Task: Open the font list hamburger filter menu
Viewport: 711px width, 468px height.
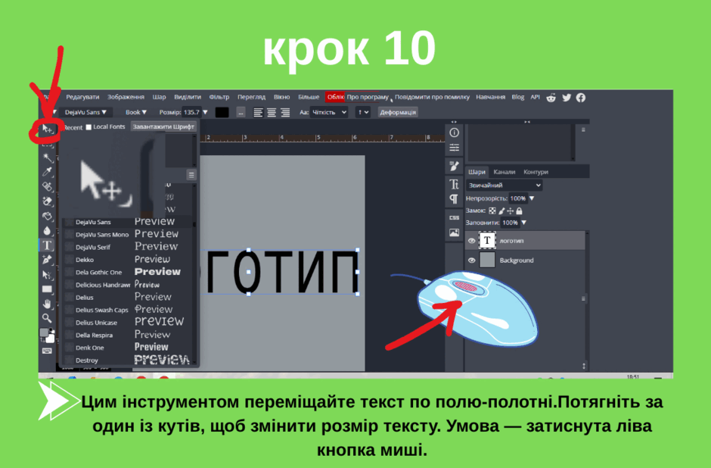Action: [191, 175]
